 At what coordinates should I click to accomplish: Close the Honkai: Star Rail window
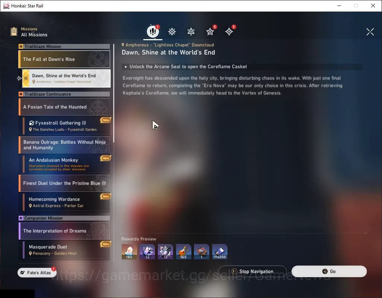coord(373,6)
